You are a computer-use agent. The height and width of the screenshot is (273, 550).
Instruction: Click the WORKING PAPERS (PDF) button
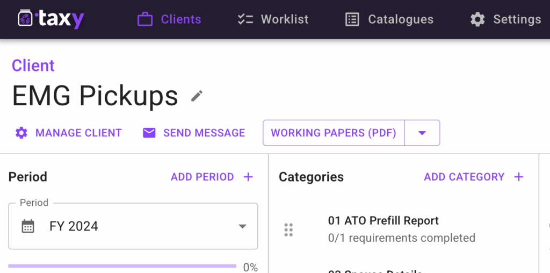[x=333, y=133]
